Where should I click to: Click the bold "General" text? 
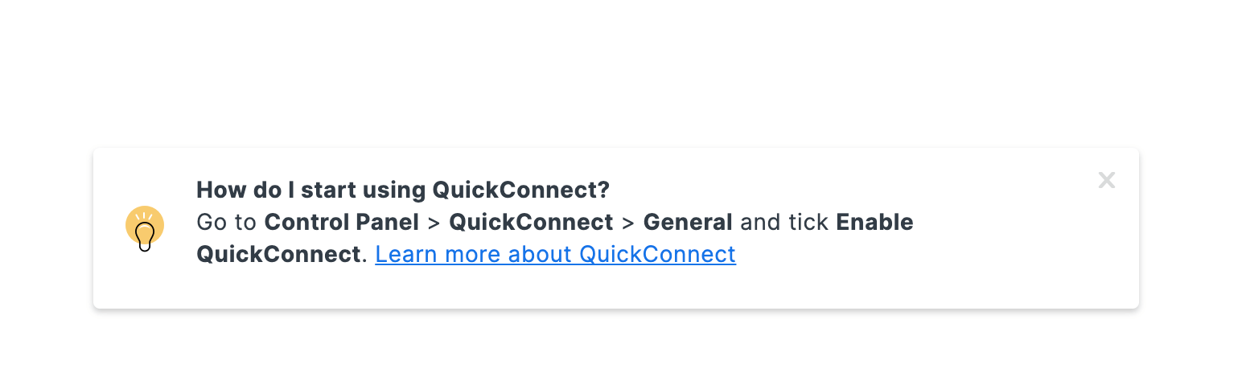tap(688, 223)
